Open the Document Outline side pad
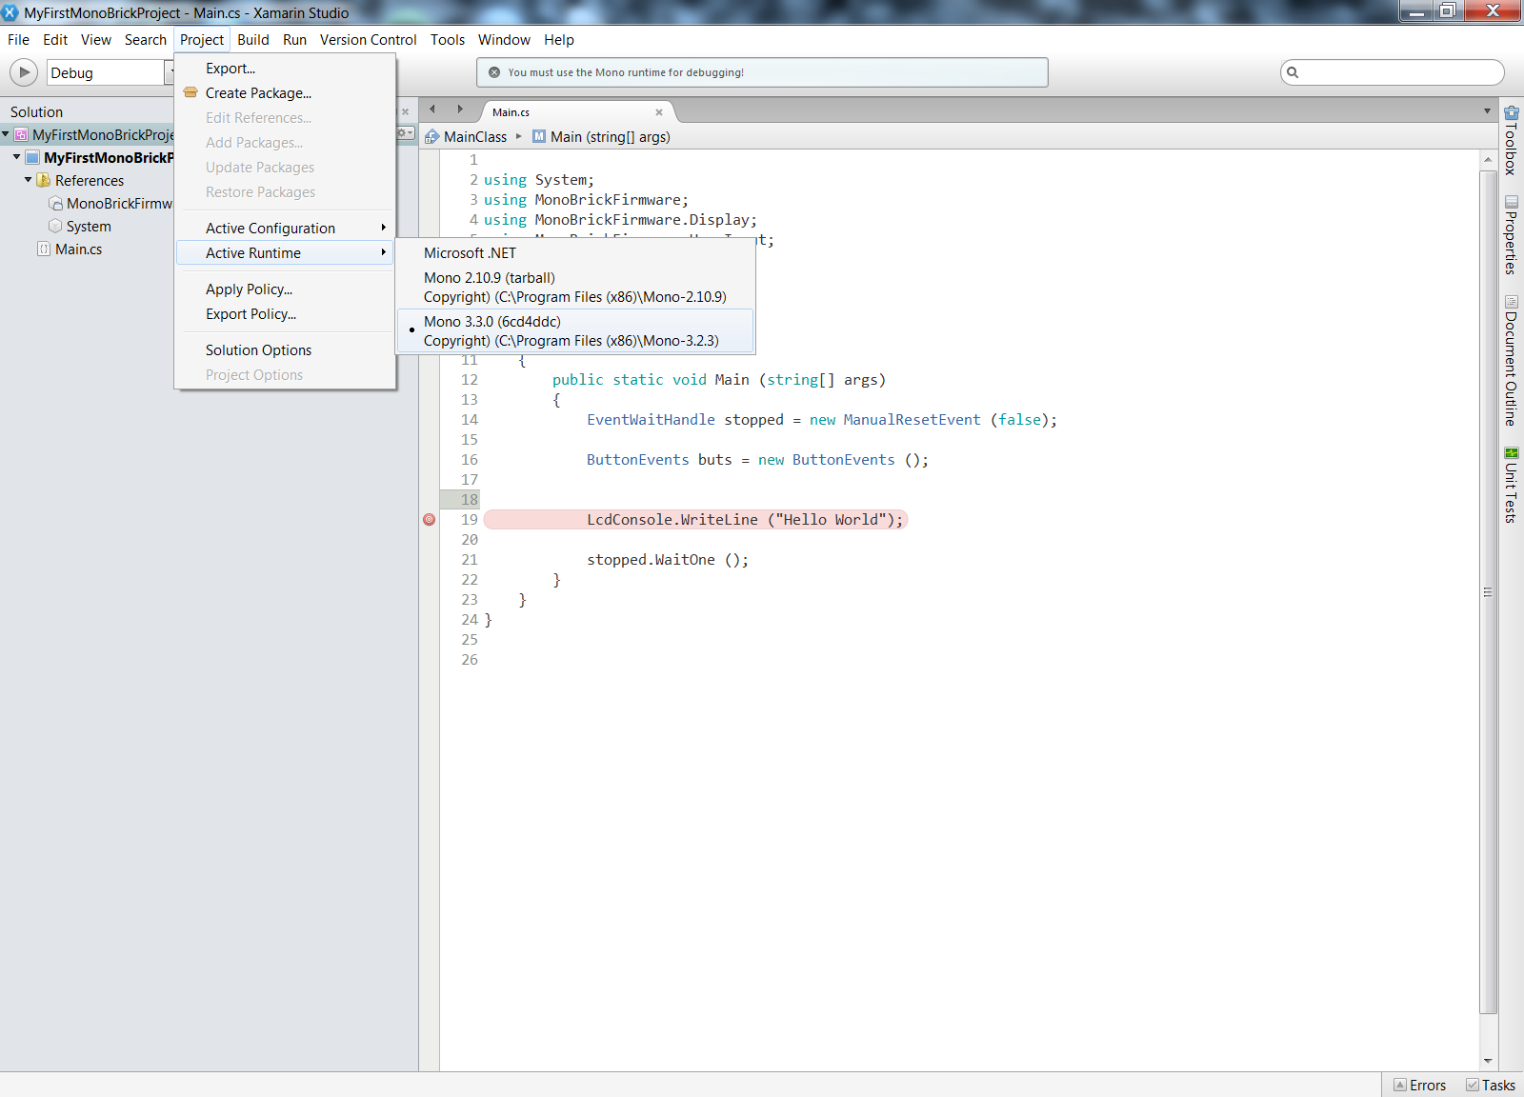Screen dimensions: 1524x1097 click(1511, 360)
